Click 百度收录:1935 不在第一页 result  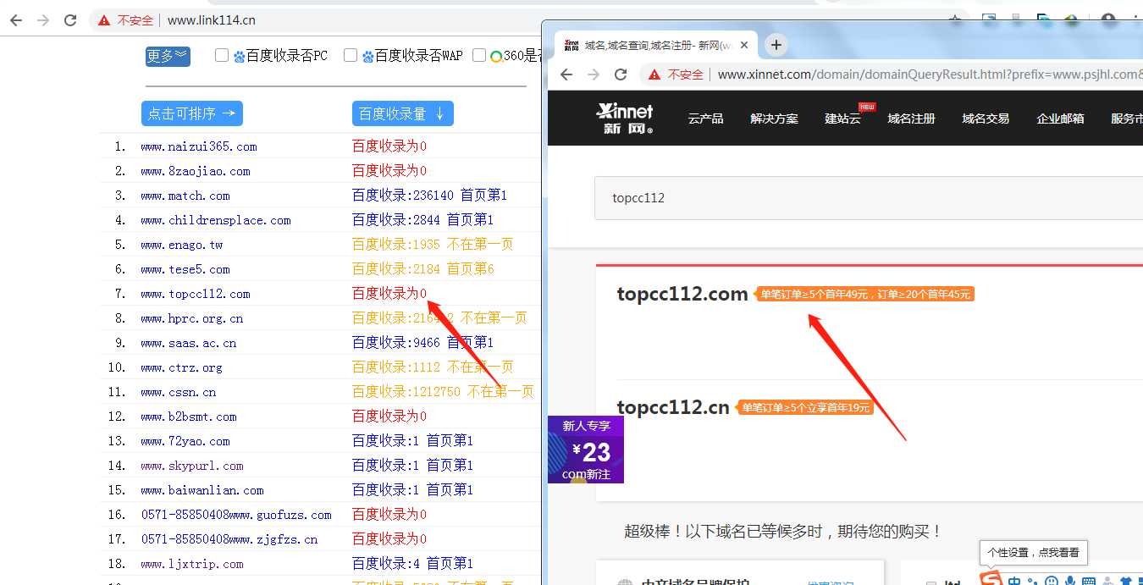coord(433,245)
